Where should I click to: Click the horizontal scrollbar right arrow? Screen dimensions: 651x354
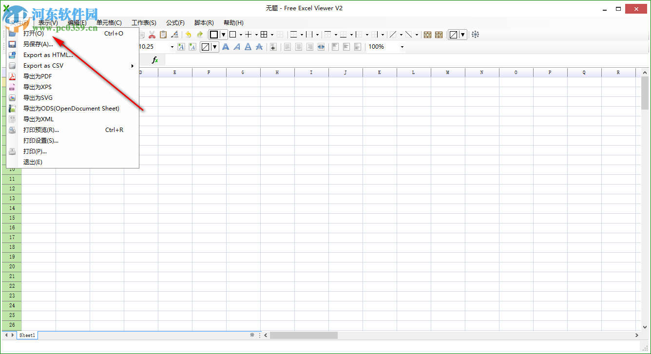[x=636, y=335]
